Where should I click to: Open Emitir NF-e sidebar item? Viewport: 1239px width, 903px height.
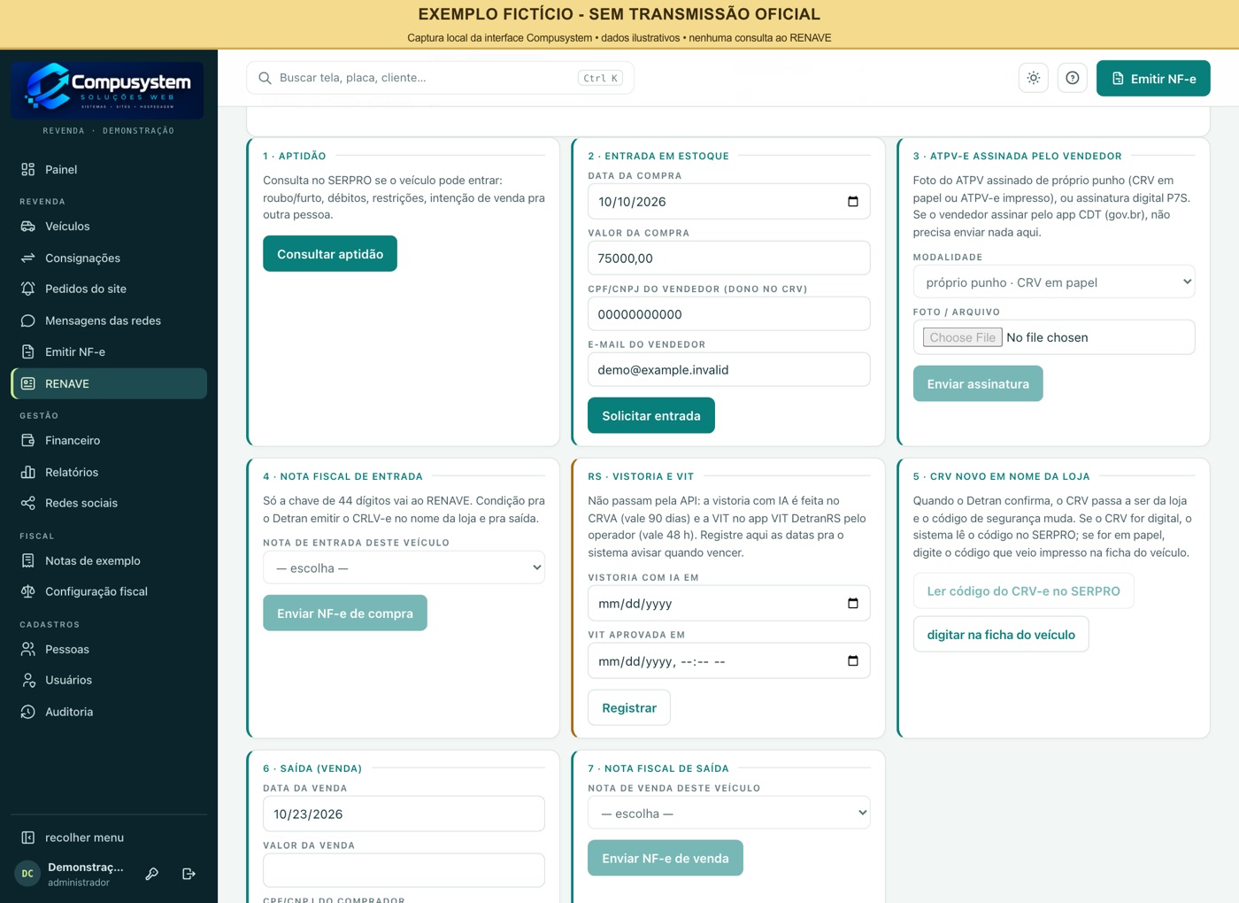pos(109,351)
